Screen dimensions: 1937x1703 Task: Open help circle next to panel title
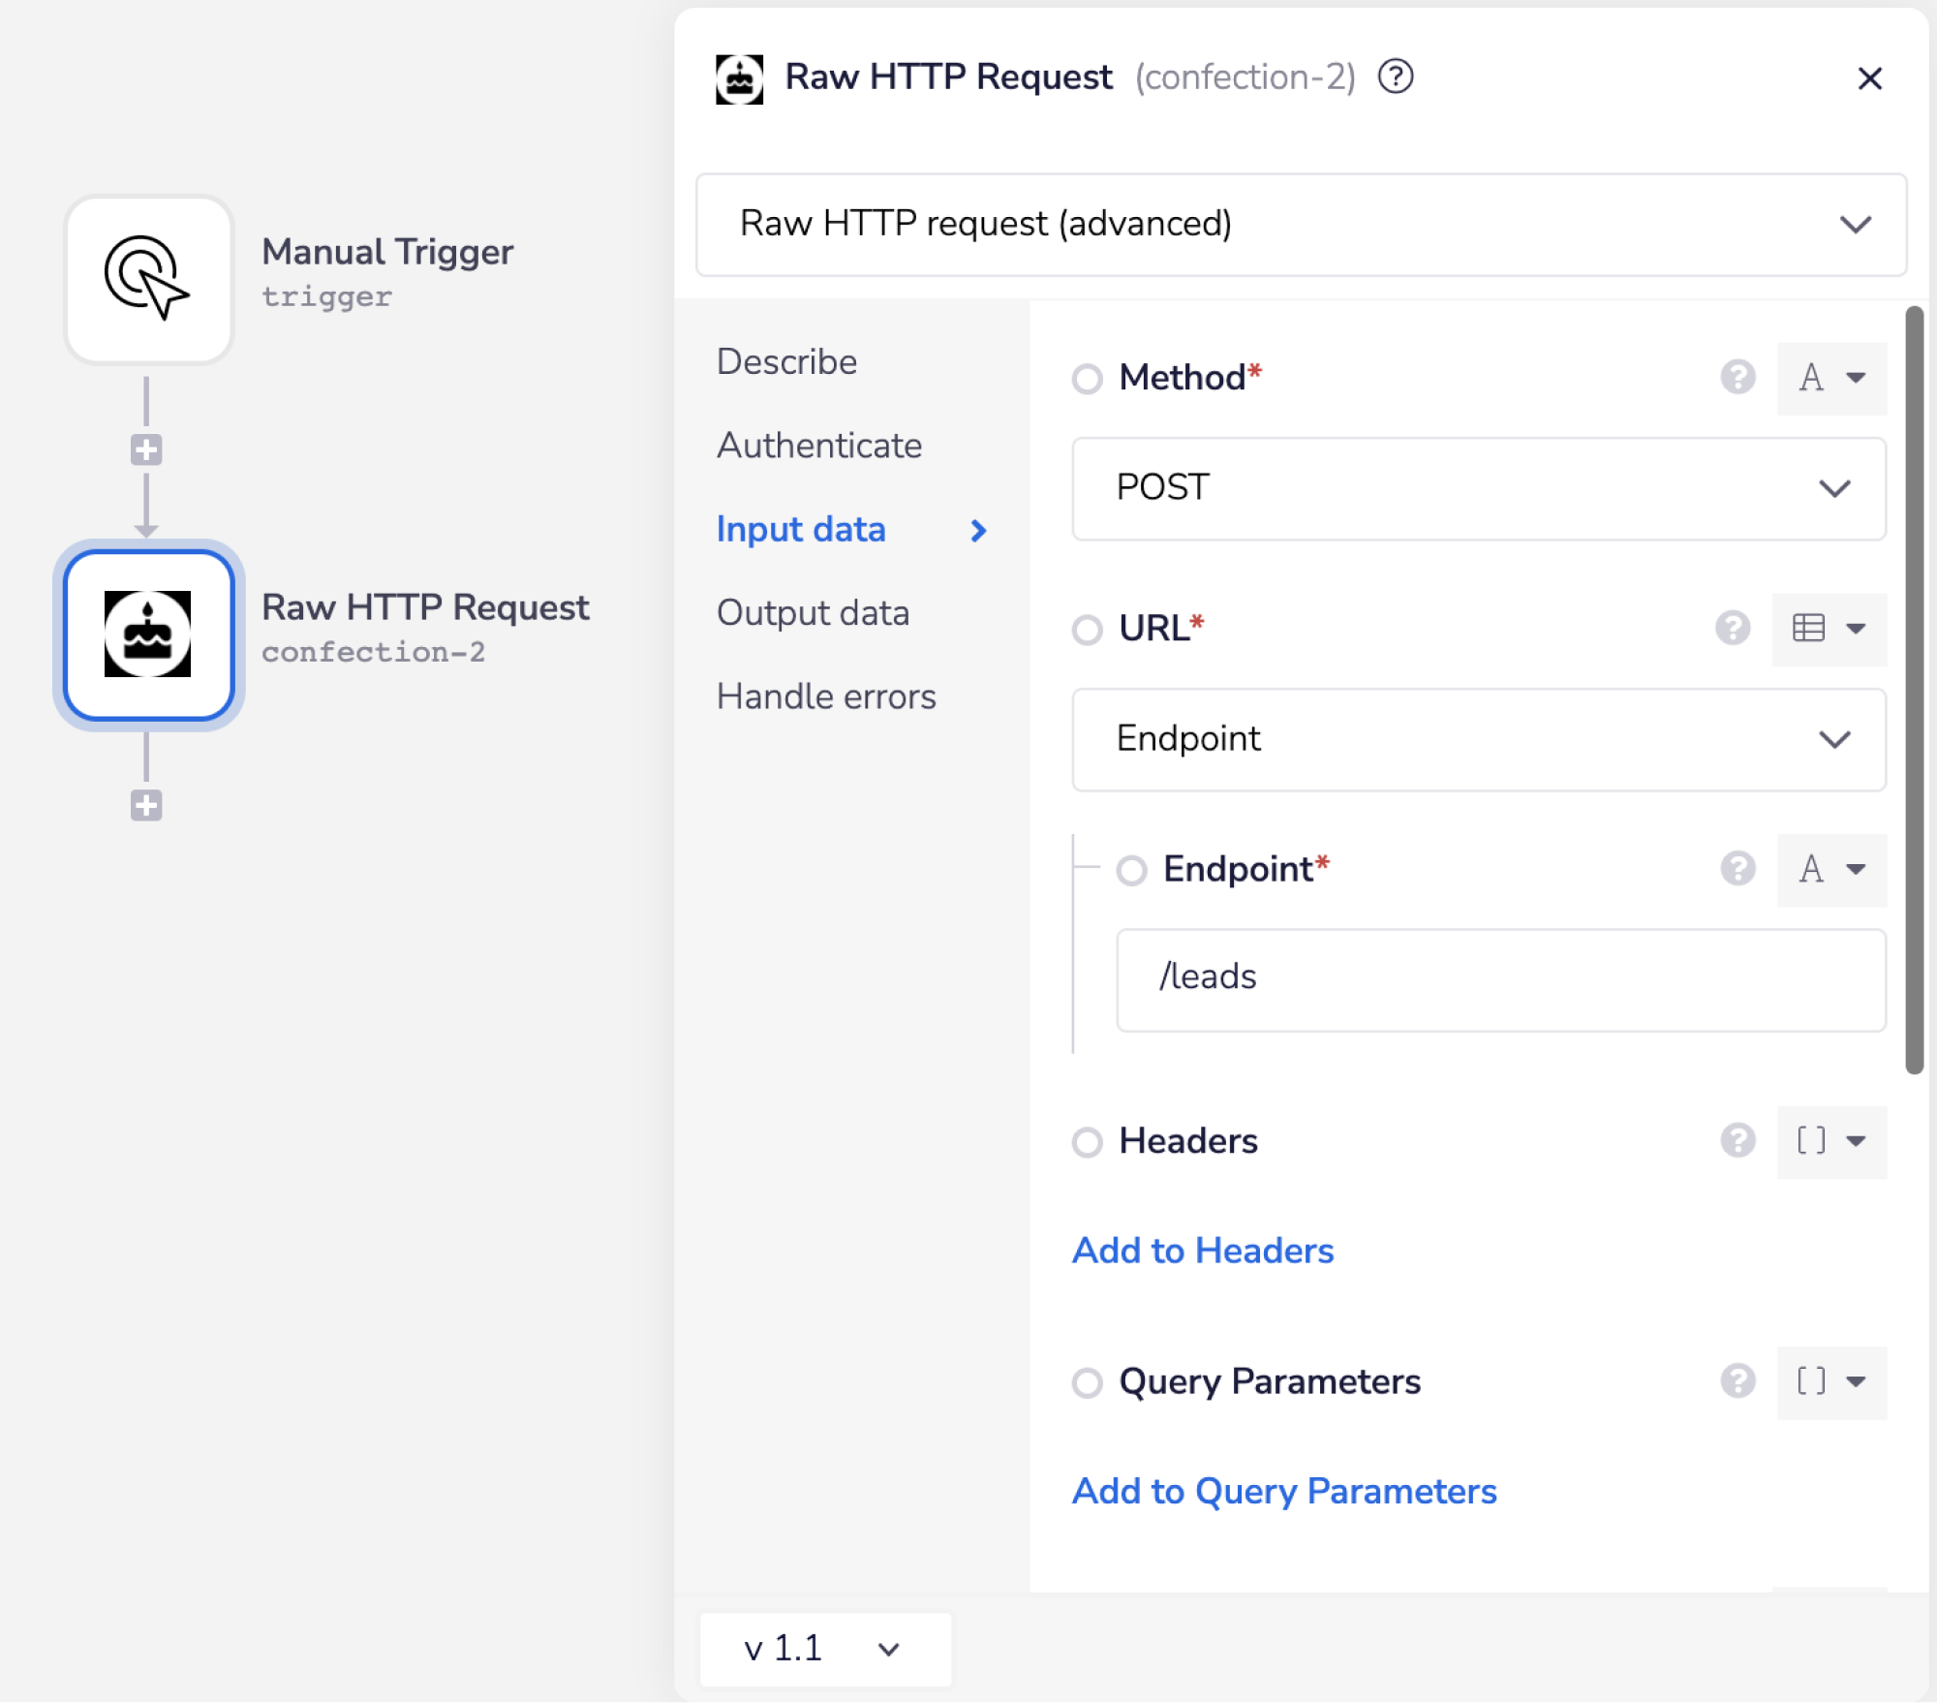tap(1396, 77)
